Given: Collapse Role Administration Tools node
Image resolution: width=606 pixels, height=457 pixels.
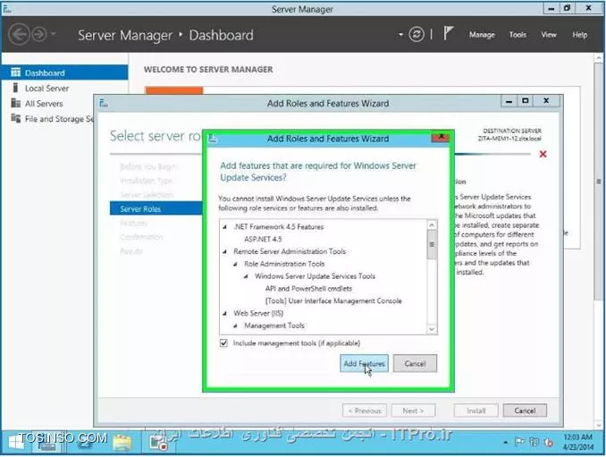Looking at the screenshot, I should [x=235, y=264].
